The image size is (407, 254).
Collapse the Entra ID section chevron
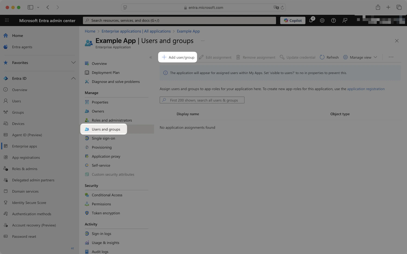[x=73, y=78]
